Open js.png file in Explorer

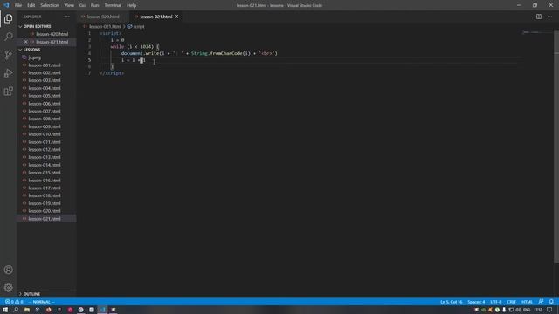tap(35, 58)
